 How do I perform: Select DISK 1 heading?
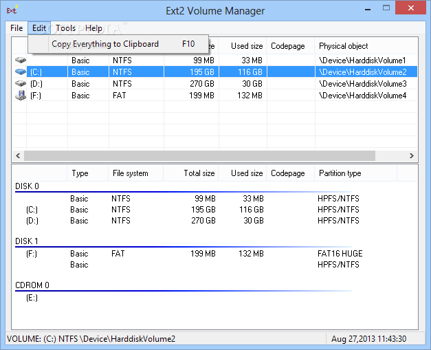coord(26,241)
